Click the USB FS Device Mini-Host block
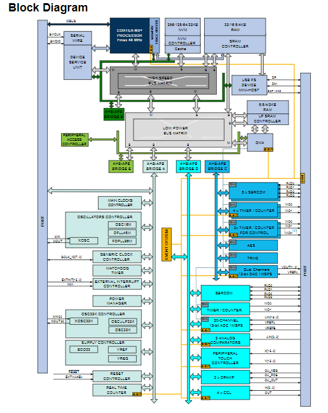This screenshot has width=328, height=413. click(249, 85)
